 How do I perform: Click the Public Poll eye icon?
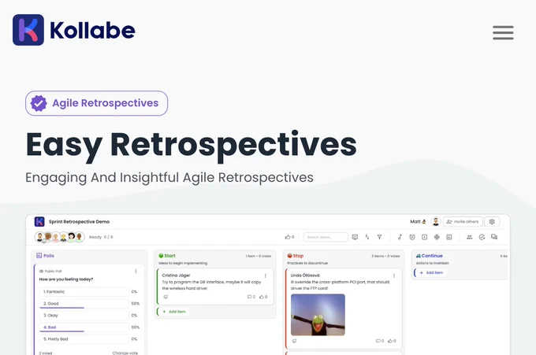tap(41, 271)
